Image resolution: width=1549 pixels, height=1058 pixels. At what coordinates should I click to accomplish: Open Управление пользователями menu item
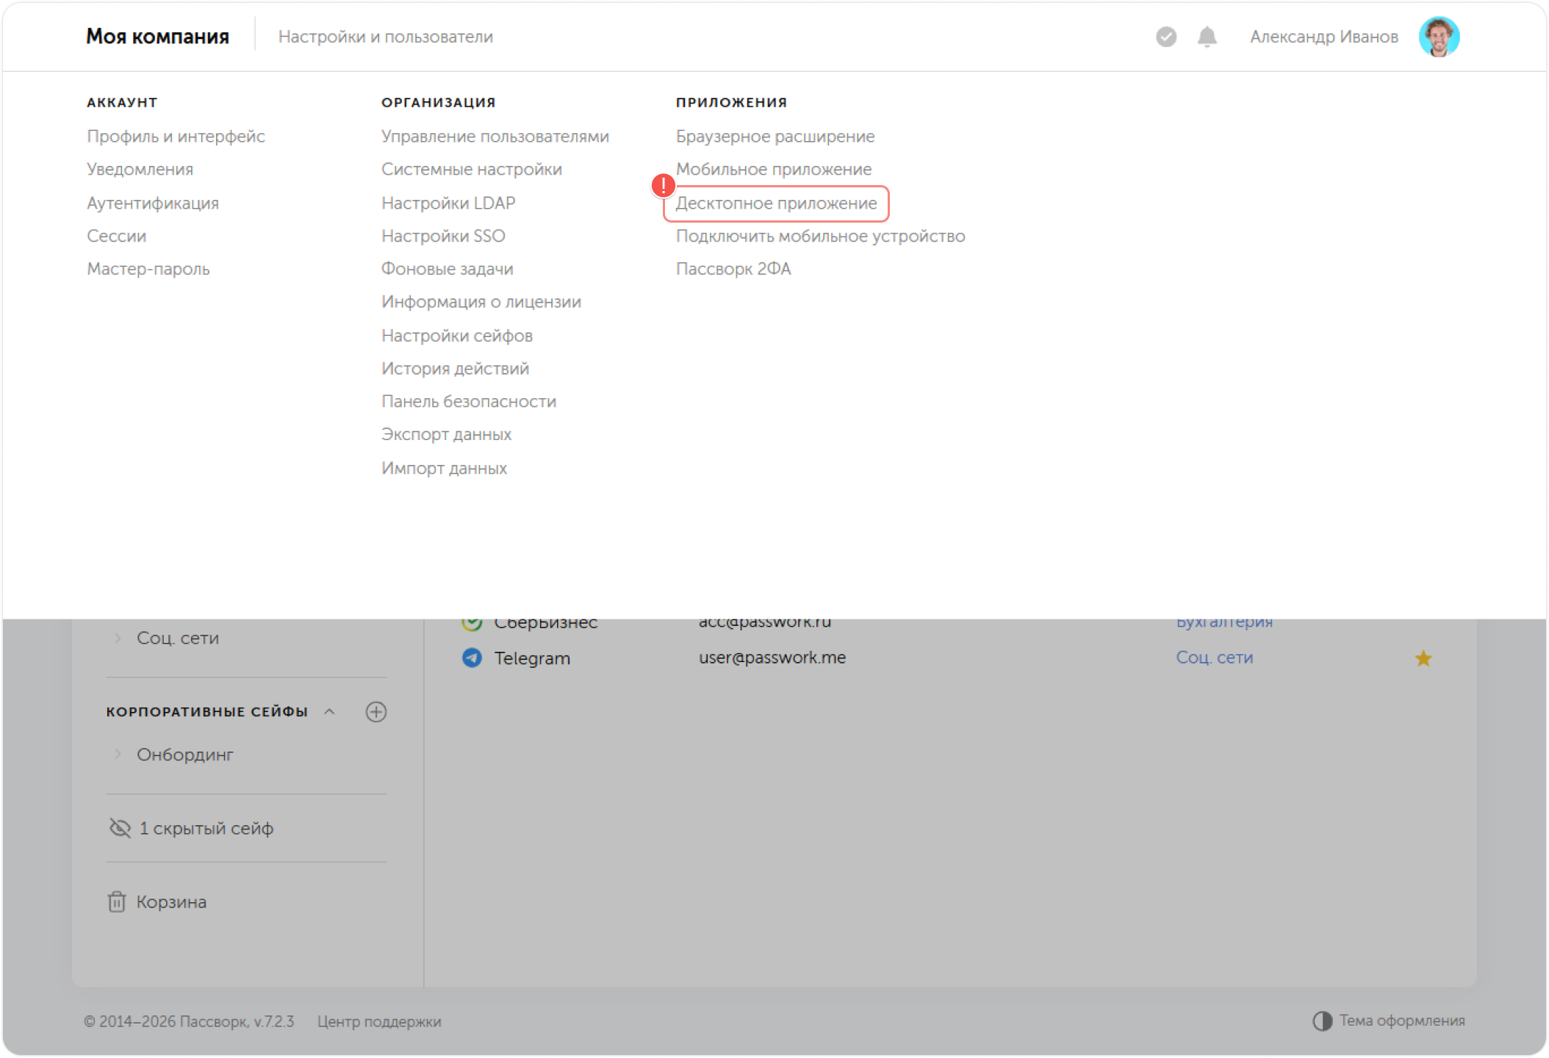point(495,137)
